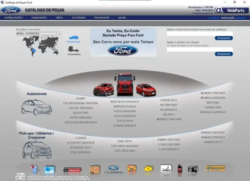This screenshot has width=250, height=181.
Task: Open KA 2015/ catalog
Action: click(168, 114)
